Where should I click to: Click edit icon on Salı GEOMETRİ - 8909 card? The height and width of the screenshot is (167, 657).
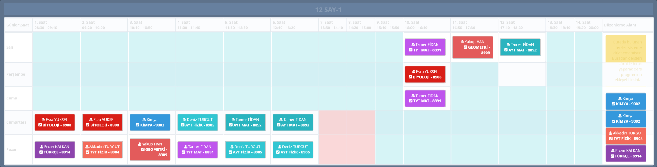click(x=465, y=47)
